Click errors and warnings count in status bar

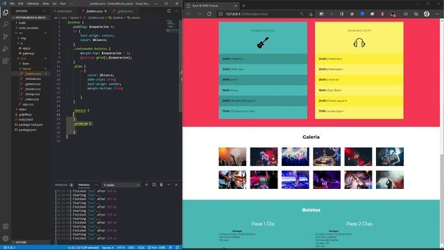pos(9,247)
